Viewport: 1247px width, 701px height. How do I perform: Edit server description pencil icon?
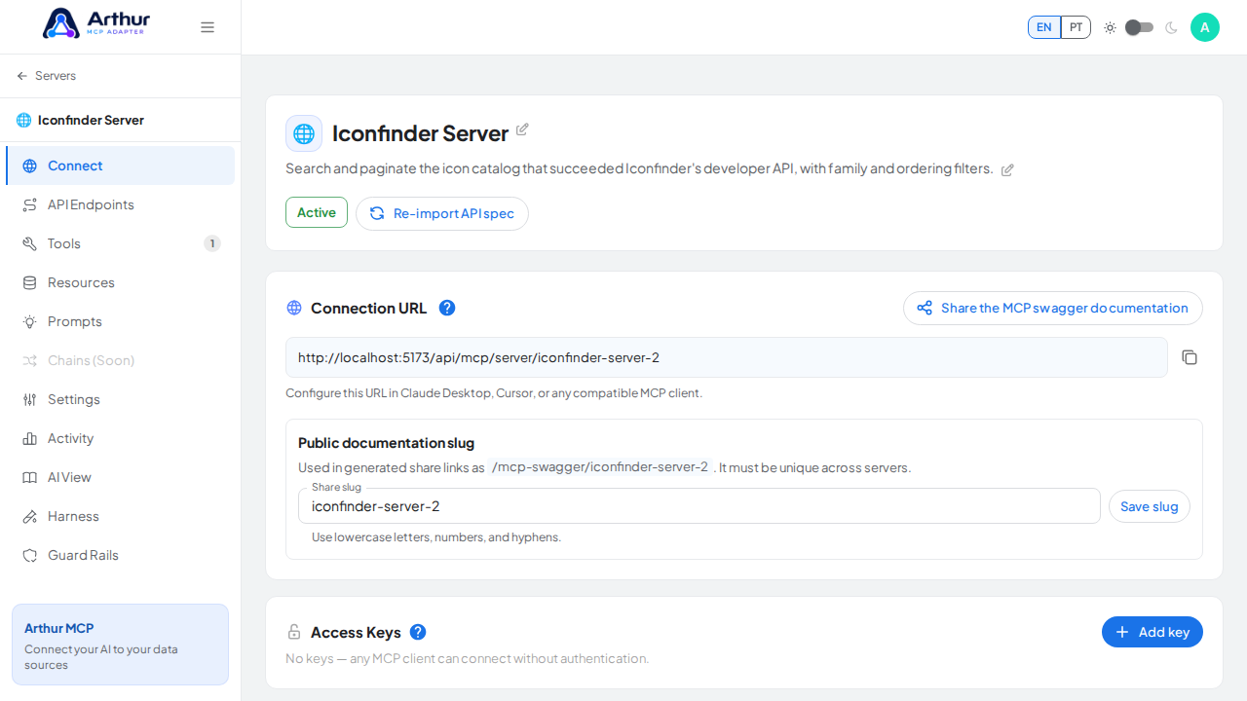pyautogui.click(x=1007, y=169)
